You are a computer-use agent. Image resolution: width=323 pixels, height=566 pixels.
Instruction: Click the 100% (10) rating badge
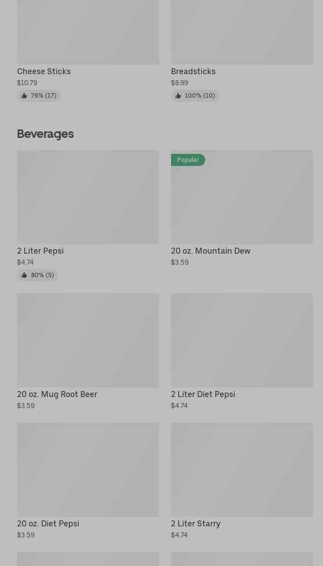click(195, 96)
